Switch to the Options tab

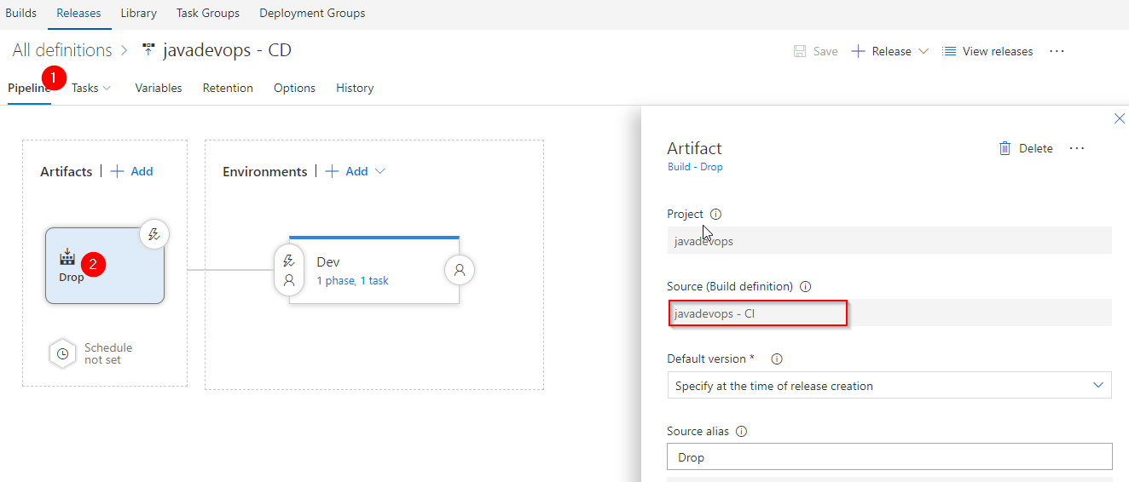(x=294, y=88)
